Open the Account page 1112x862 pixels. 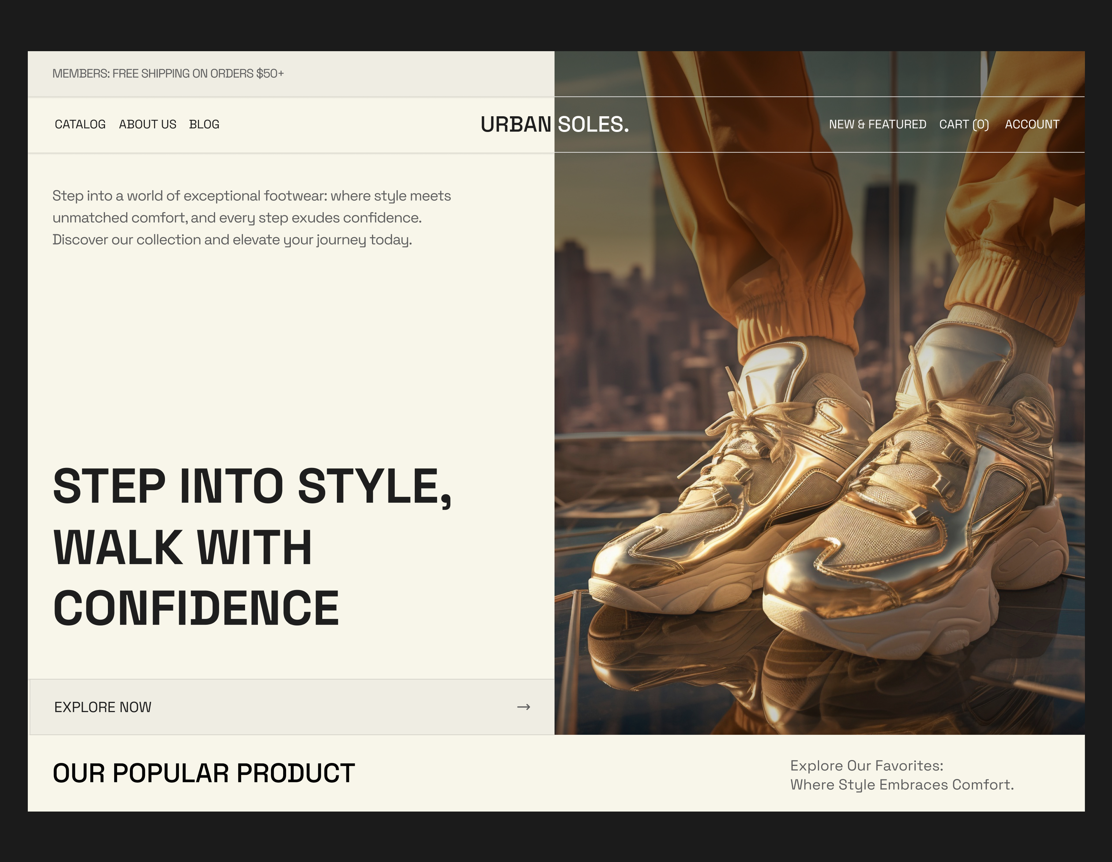pyautogui.click(x=1032, y=124)
